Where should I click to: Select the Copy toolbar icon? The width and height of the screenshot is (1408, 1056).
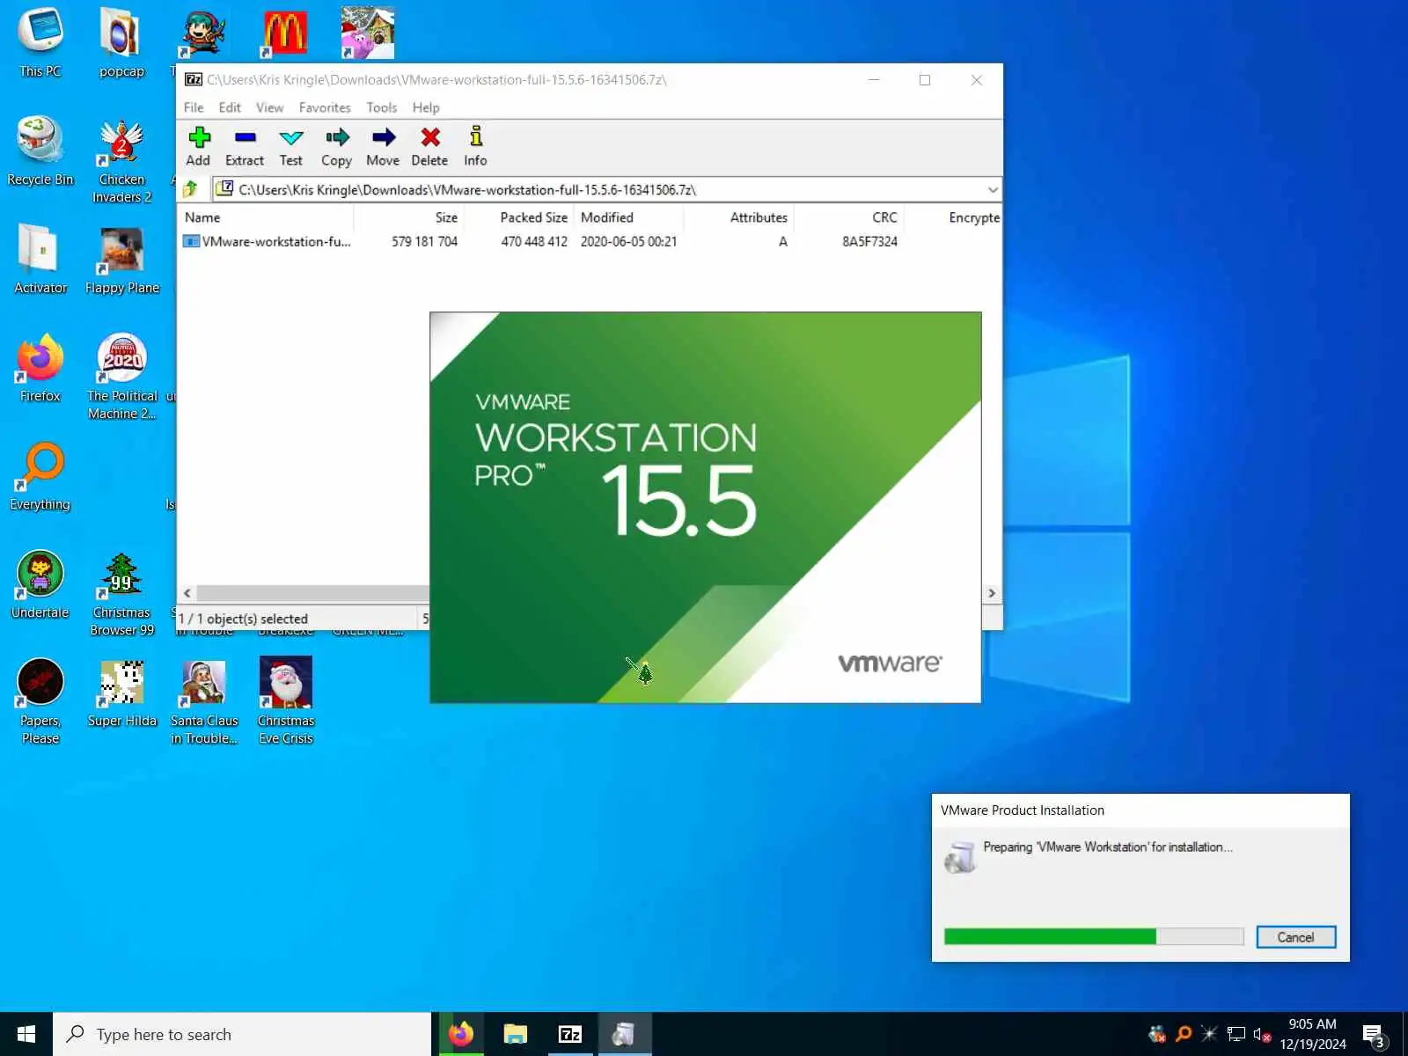click(336, 146)
